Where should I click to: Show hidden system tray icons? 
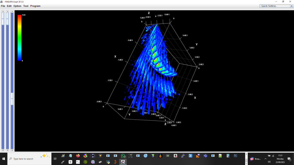point(265,159)
